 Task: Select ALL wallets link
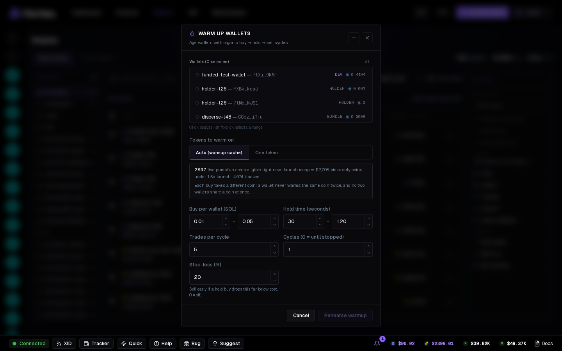click(369, 62)
